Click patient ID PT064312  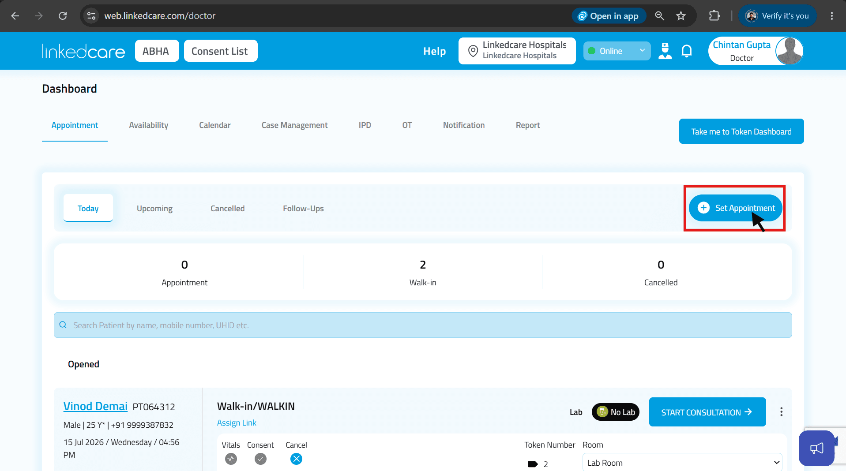pyautogui.click(x=154, y=407)
